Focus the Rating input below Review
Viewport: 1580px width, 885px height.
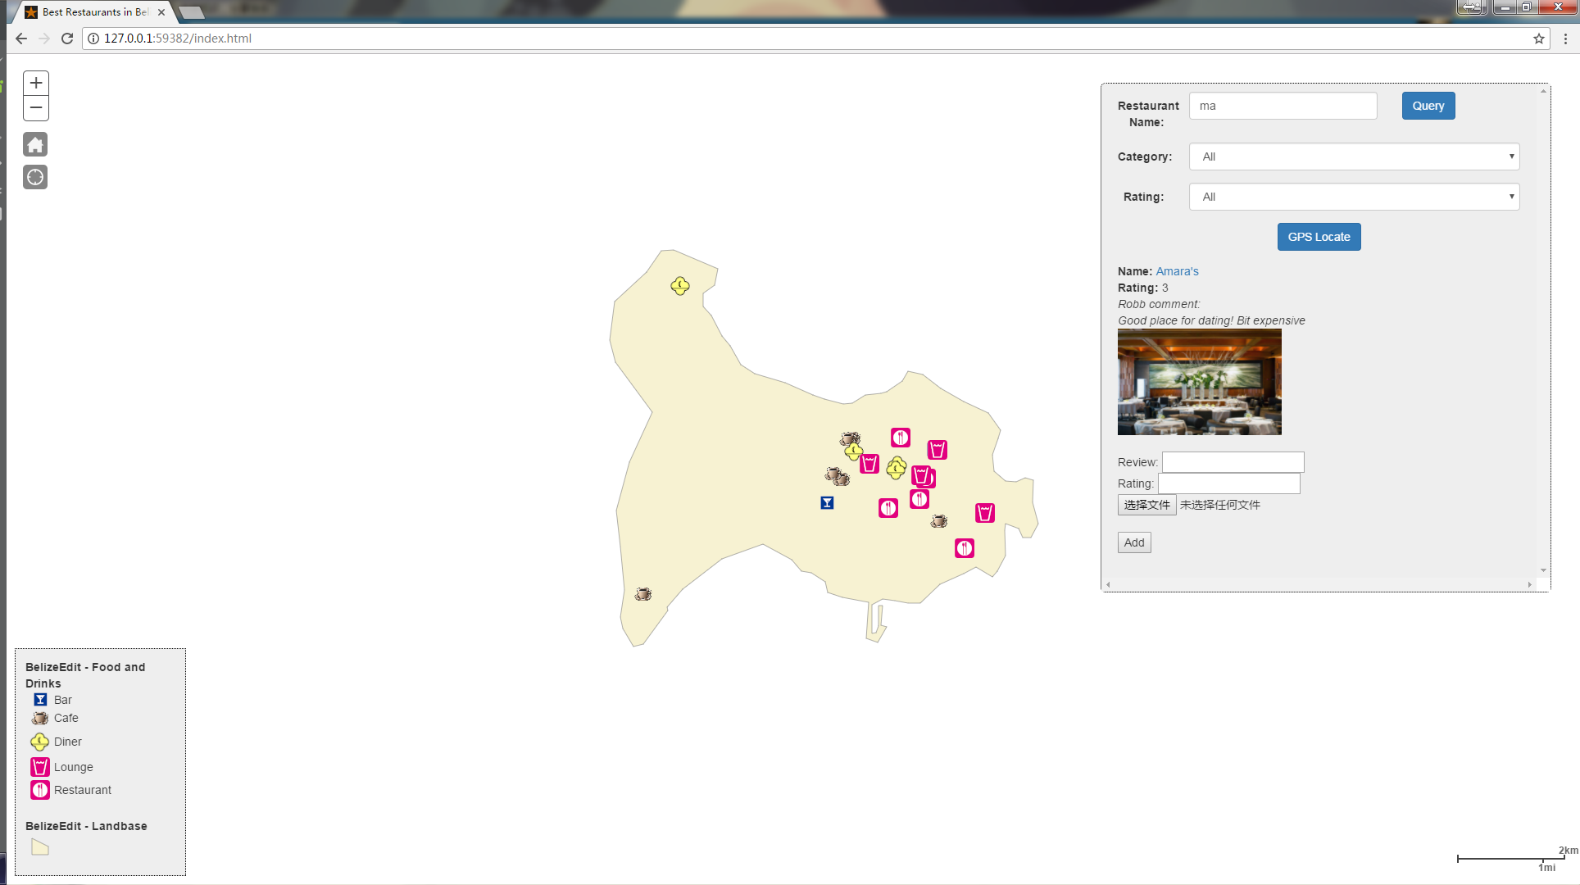(1228, 483)
